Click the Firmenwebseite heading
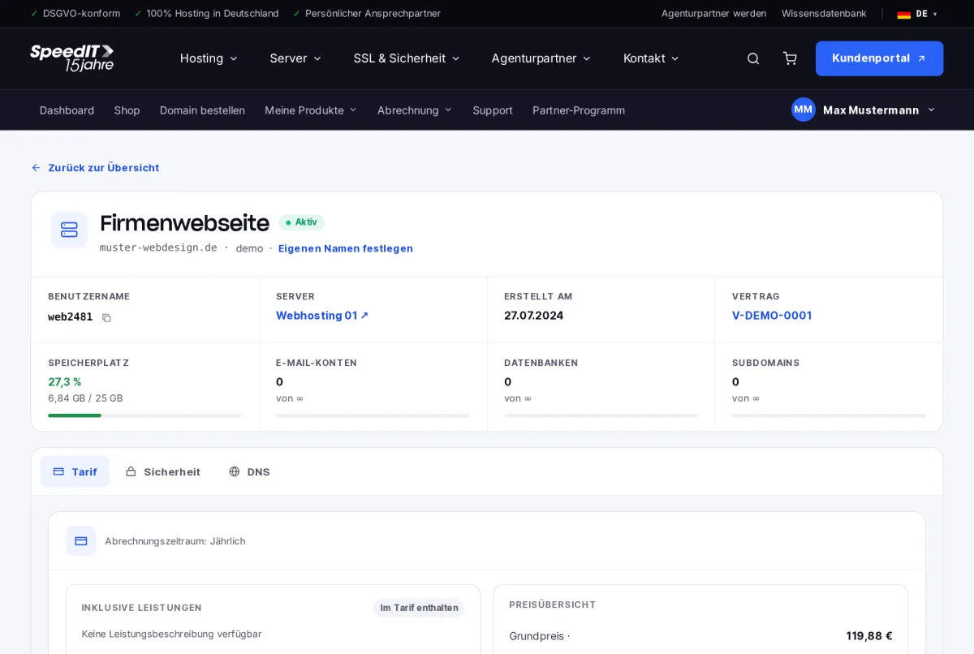Viewport: 974px width, 654px height. click(184, 222)
